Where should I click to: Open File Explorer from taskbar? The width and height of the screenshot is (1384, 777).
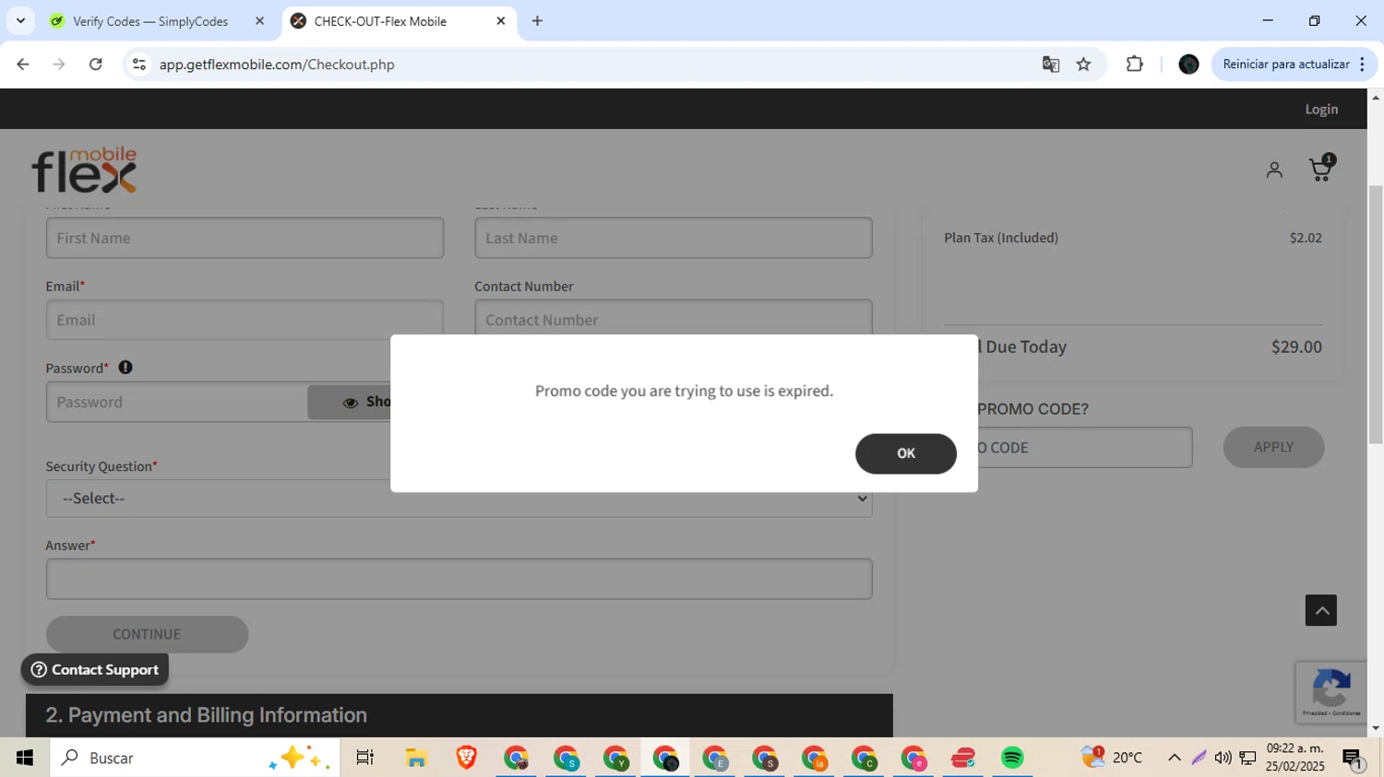(416, 758)
